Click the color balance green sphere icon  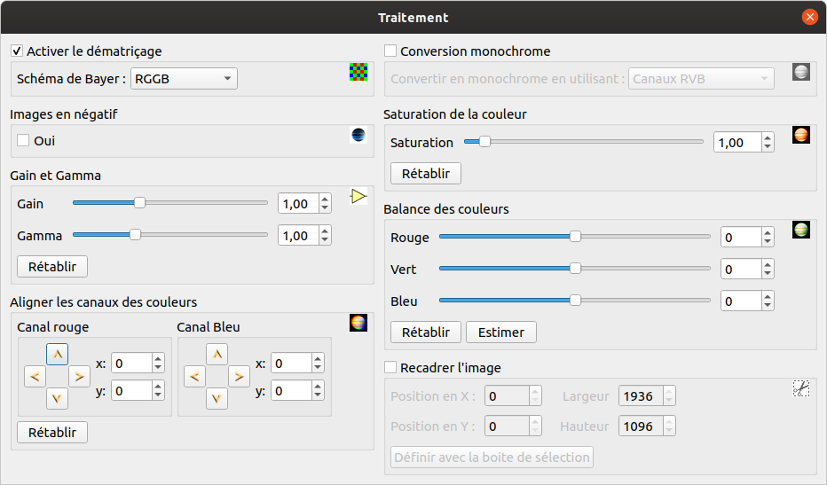pyautogui.click(x=801, y=230)
